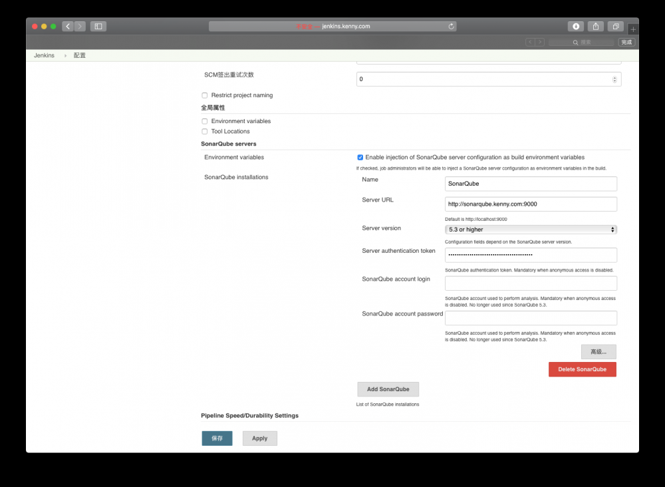
Task: Go forward with Safari forward arrow
Action: point(80,27)
